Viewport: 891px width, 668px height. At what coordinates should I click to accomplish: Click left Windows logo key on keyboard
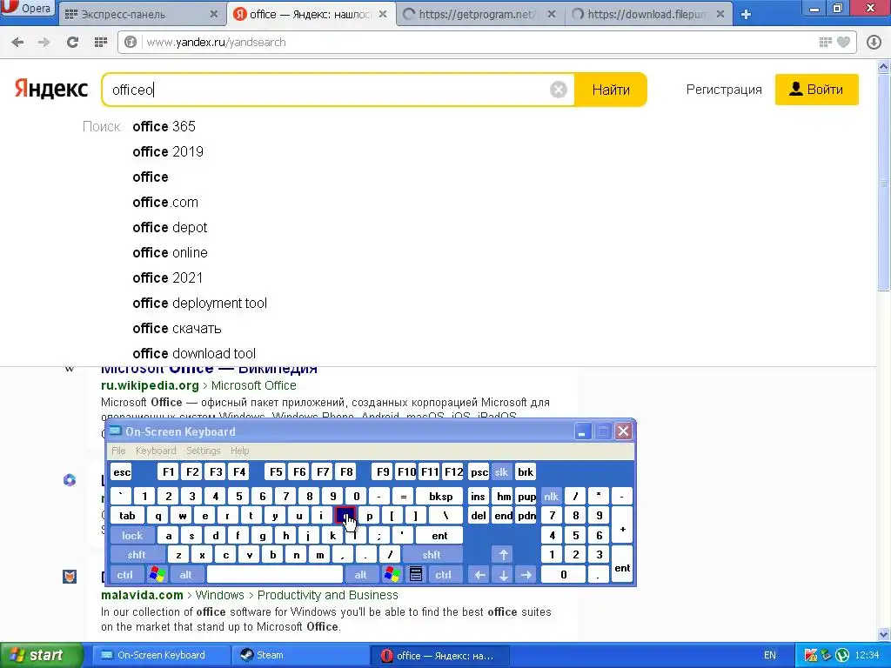[157, 575]
